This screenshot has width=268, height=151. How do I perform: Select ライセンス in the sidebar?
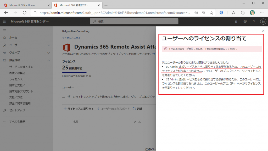16,79
